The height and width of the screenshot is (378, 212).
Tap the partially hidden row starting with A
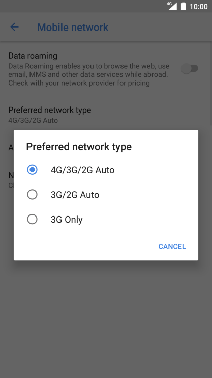point(11,148)
